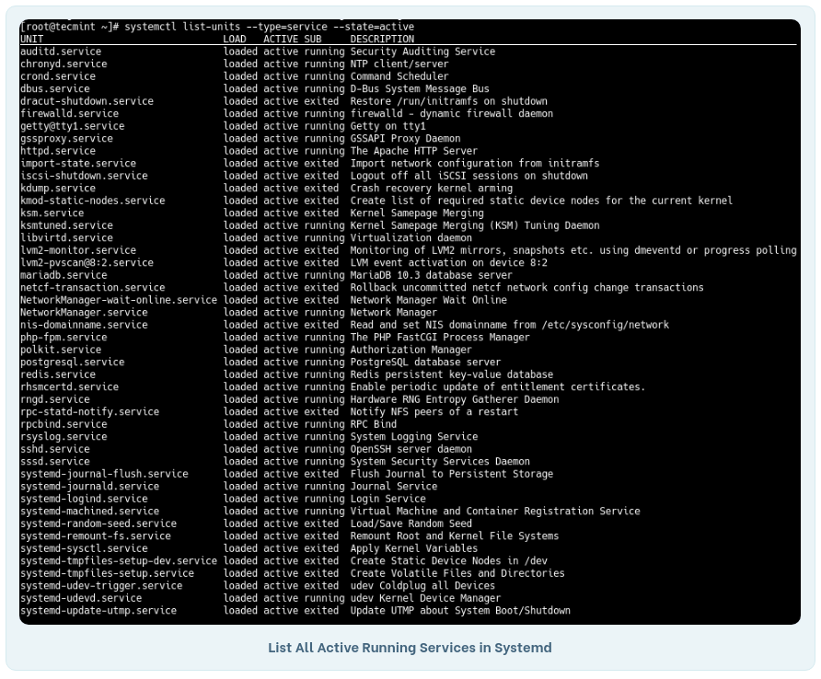The image size is (821, 679).
Task: Click nis-domainname.service unit name
Action: (x=84, y=325)
